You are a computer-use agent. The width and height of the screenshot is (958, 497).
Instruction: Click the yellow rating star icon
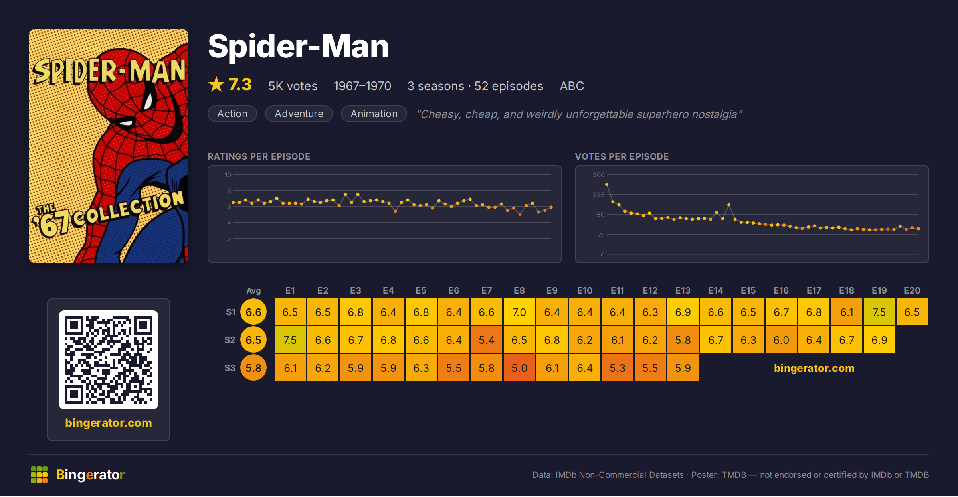[216, 85]
